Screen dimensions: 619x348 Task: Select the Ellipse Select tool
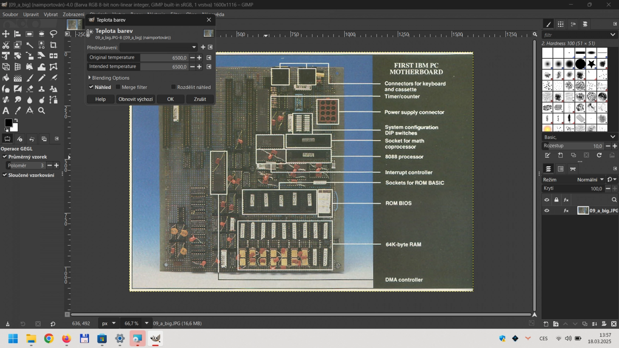click(41, 34)
